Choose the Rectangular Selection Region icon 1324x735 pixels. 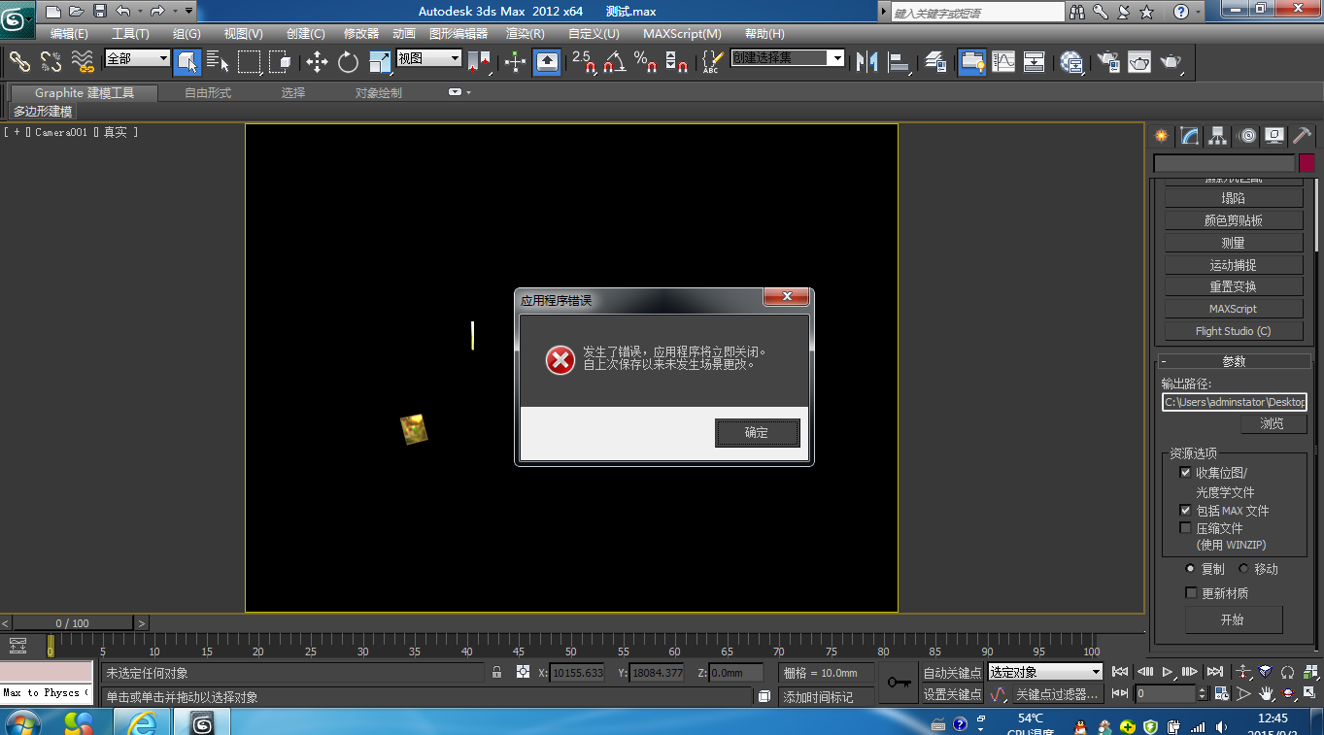click(x=250, y=62)
